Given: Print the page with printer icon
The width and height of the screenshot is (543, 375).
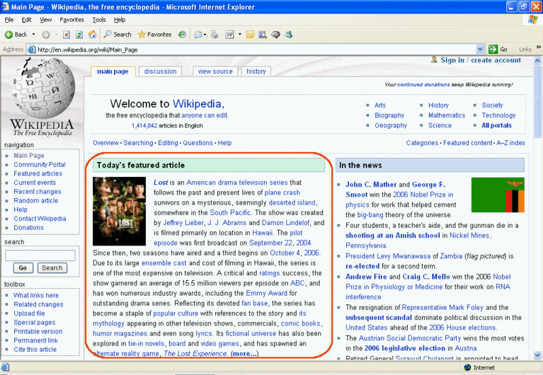Looking at the screenshot, I should [214, 35].
